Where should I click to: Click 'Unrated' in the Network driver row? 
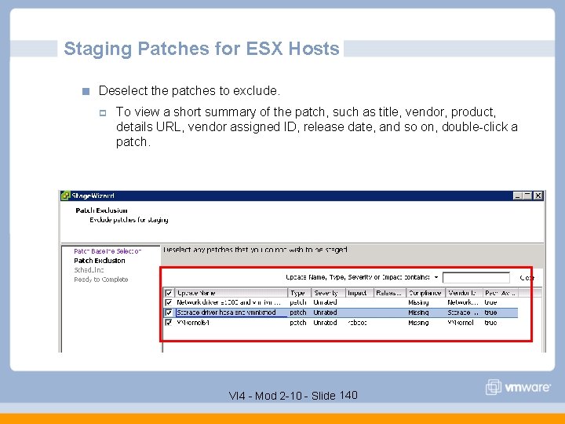(x=325, y=302)
